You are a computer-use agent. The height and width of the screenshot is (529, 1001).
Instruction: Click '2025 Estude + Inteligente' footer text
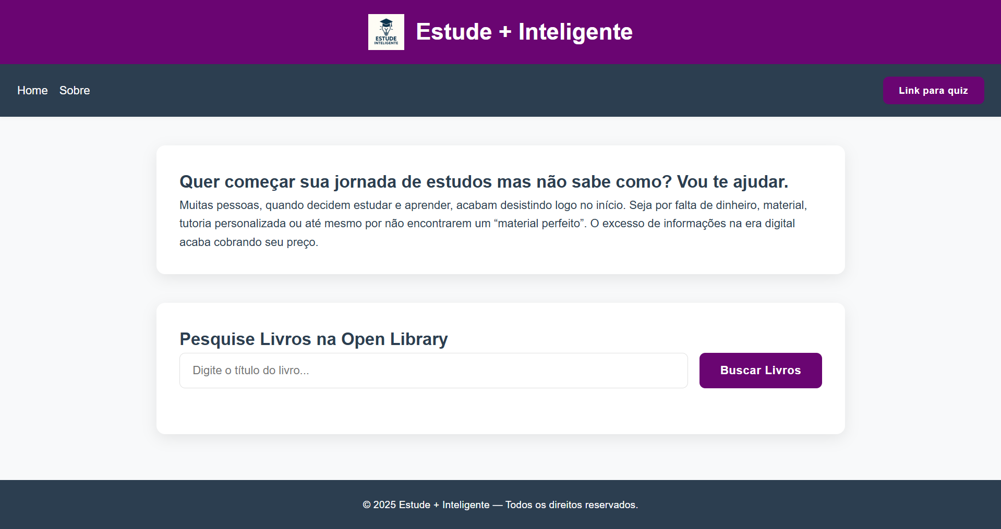pos(431,505)
